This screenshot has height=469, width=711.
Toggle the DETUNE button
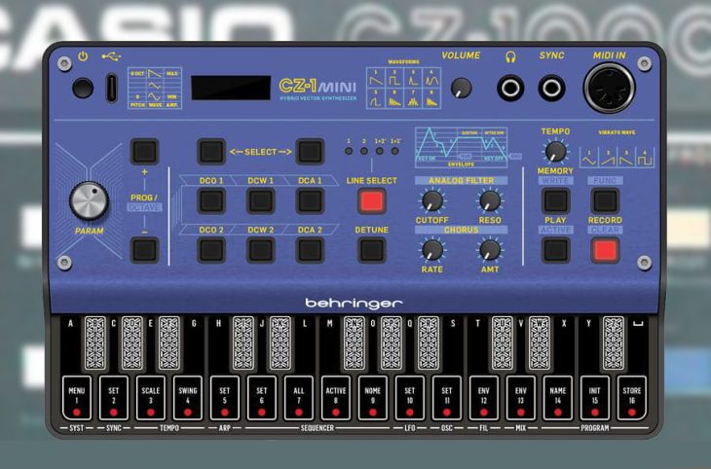pyautogui.click(x=372, y=250)
